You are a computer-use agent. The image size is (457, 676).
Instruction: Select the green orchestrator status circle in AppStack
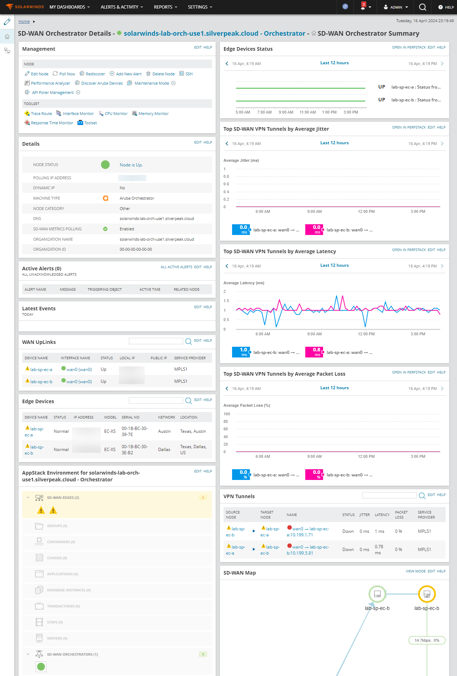[x=41, y=666]
